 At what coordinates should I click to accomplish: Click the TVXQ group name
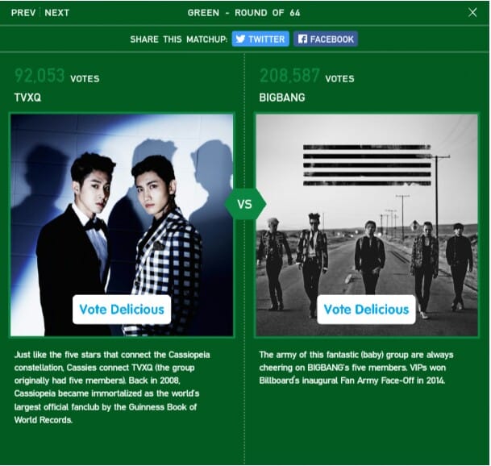coord(27,98)
